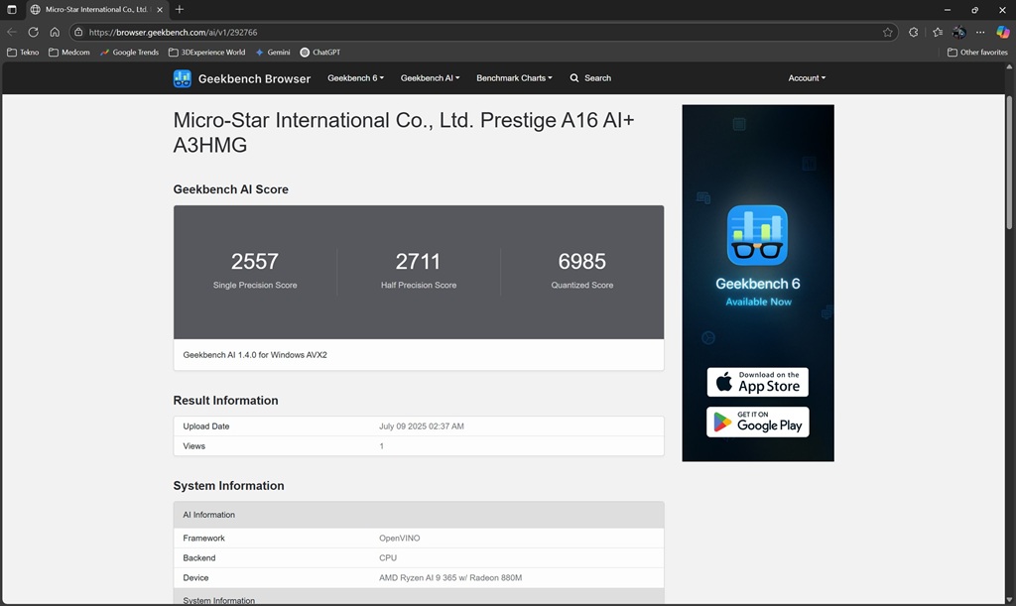
Task: Click the address bar URL field
Action: [483, 32]
